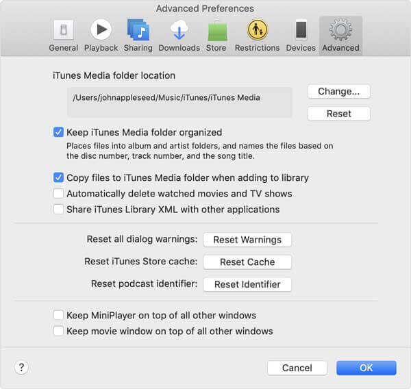Viewport: 411px width, 389px height.
Task: Open the General preferences switch icon
Action: 64,29
